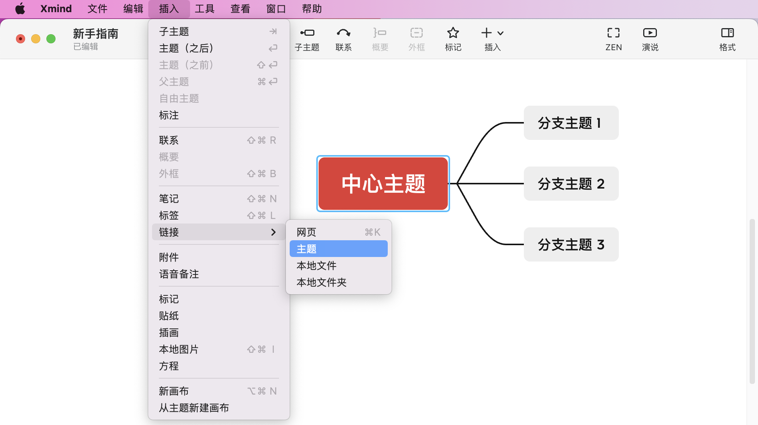Choose 联系 in the insert menu

click(219, 140)
